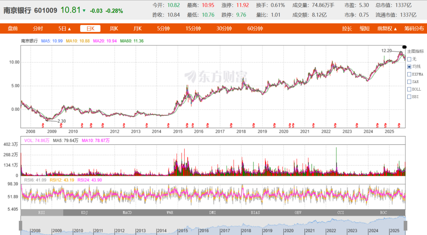This screenshot has height=235, width=427.
Task: Enable the EXPMA indicator checkbox
Action: click(409, 74)
